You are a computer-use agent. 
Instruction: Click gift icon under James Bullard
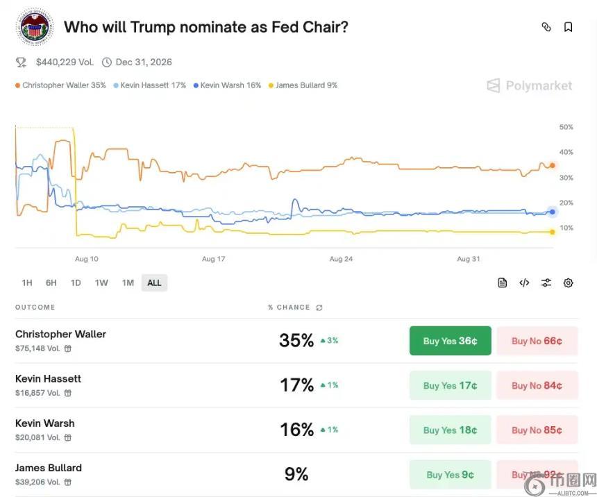click(x=68, y=482)
